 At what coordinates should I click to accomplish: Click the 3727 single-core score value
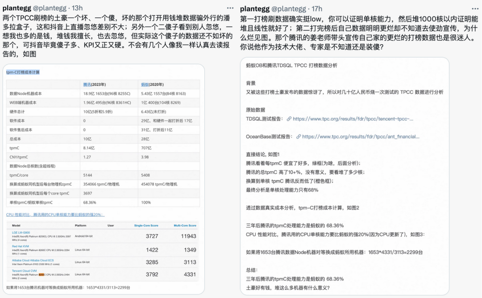point(152,236)
